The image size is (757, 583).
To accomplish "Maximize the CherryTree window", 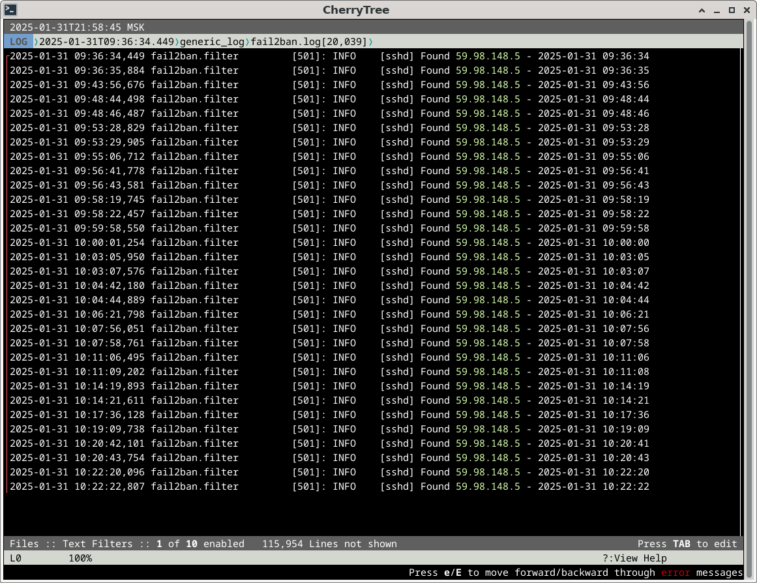I will point(732,10).
